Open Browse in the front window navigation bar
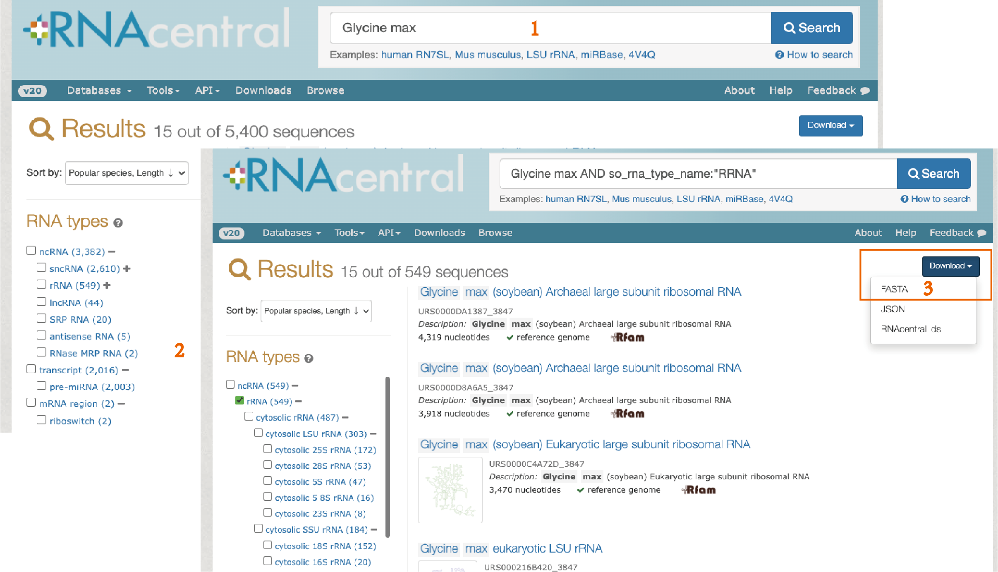The width and height of the screenshot is (998, 572). [x=495, y=233]
